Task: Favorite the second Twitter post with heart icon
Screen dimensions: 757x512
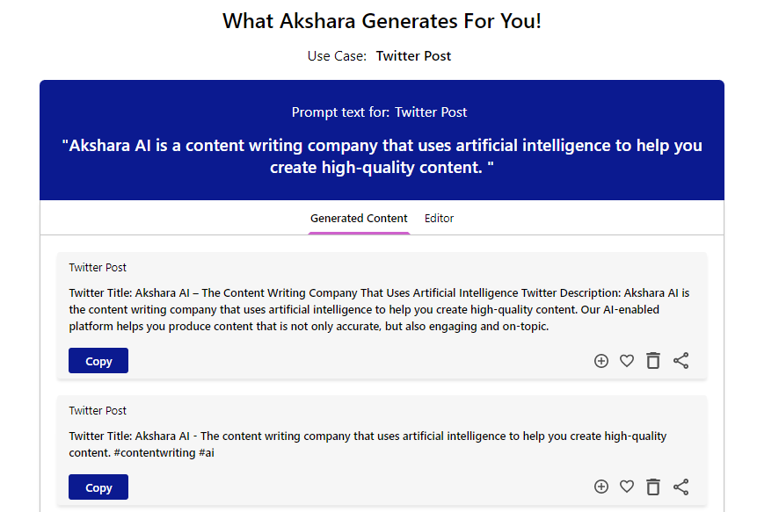Action: (x=627, y=487)
